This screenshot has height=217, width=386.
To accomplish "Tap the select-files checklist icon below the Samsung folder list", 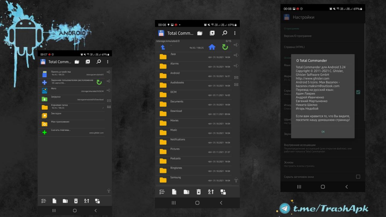I will pyautogui.click(x=162, y=192).
